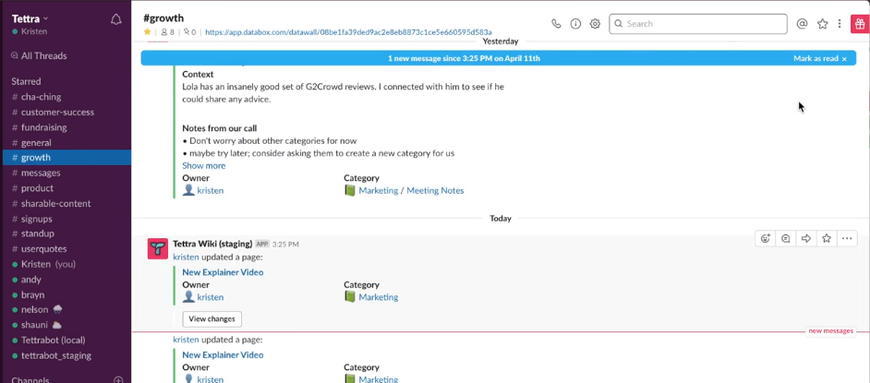Click the View changes button
The image size is (870, 383).
(x=211, y=318)
